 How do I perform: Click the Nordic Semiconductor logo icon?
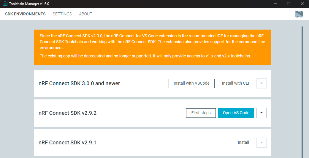299,14
